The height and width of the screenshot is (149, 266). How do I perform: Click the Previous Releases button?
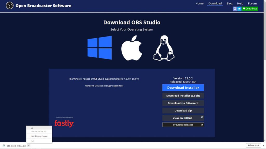point(183,125)
